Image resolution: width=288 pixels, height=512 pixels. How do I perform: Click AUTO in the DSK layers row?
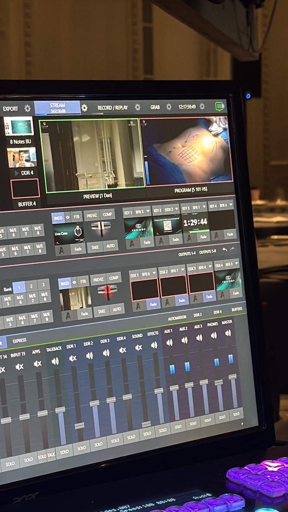(117, 309)
